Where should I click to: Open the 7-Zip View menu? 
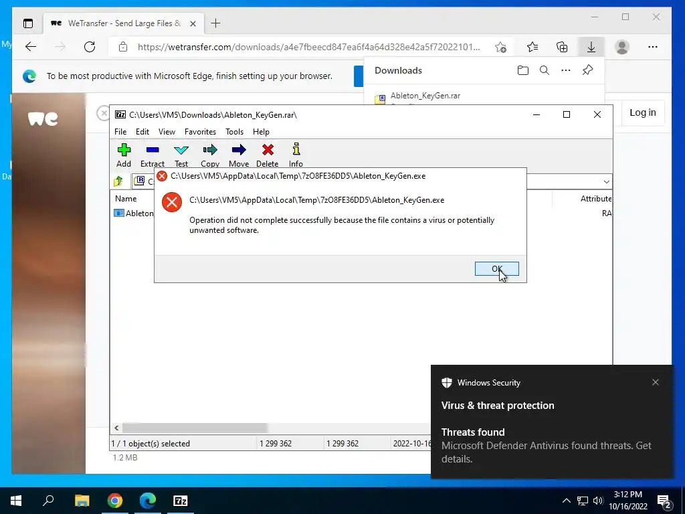(x=167, y=132)
